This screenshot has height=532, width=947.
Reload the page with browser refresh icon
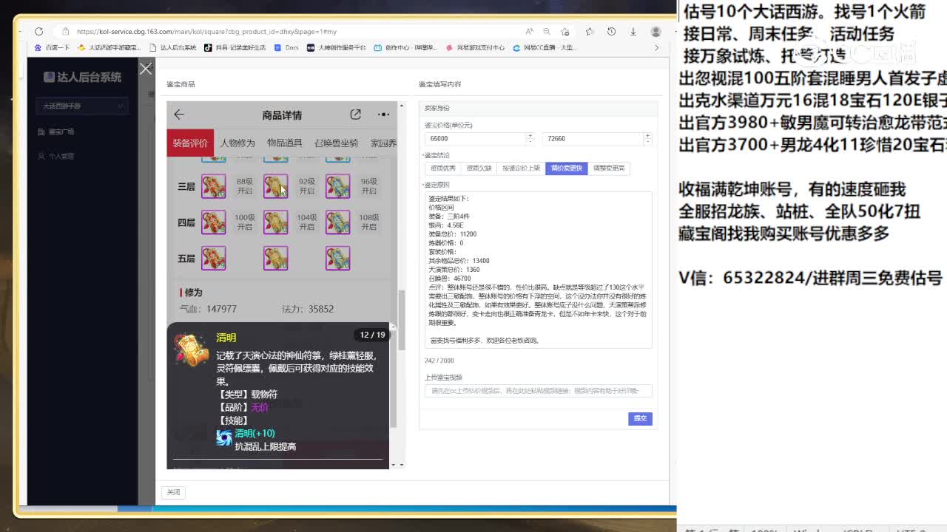pos(38,32)
